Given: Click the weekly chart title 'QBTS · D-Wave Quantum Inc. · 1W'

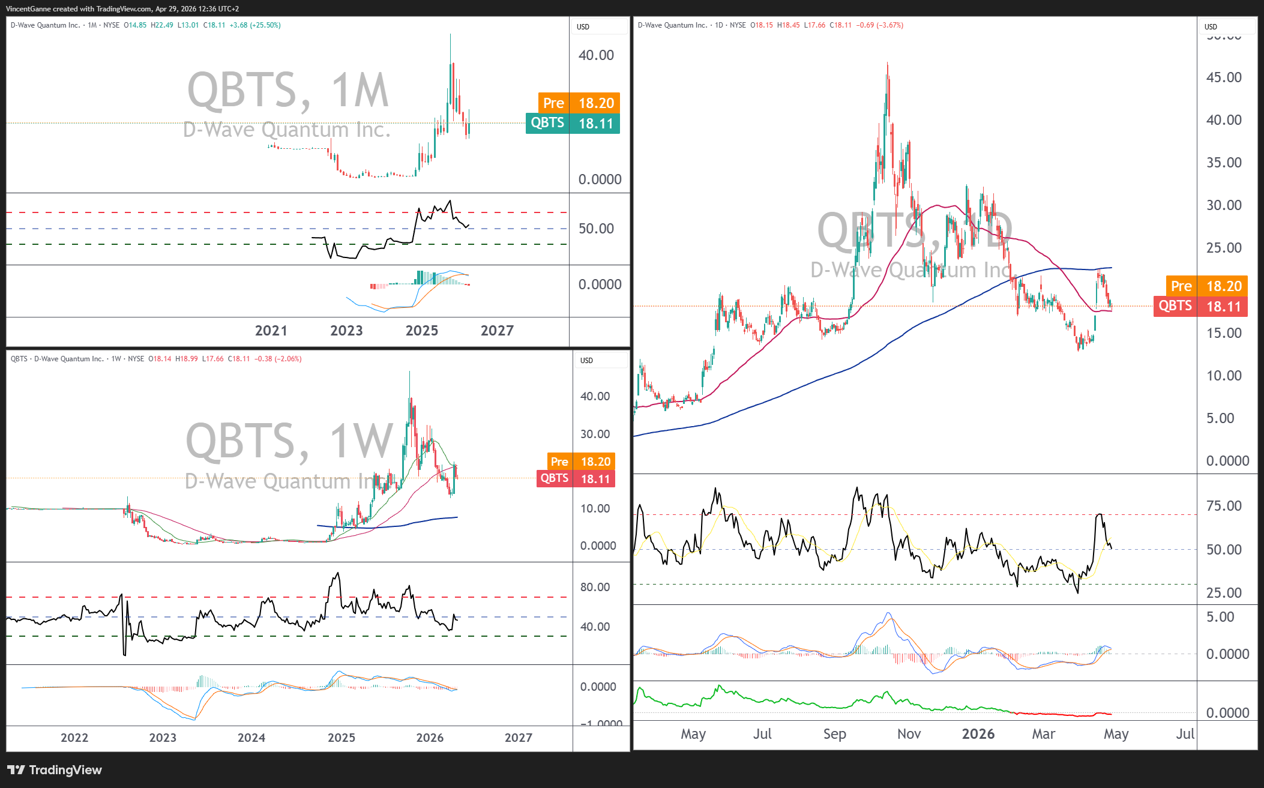Looking at the screenshot, I should click(66, 359).
